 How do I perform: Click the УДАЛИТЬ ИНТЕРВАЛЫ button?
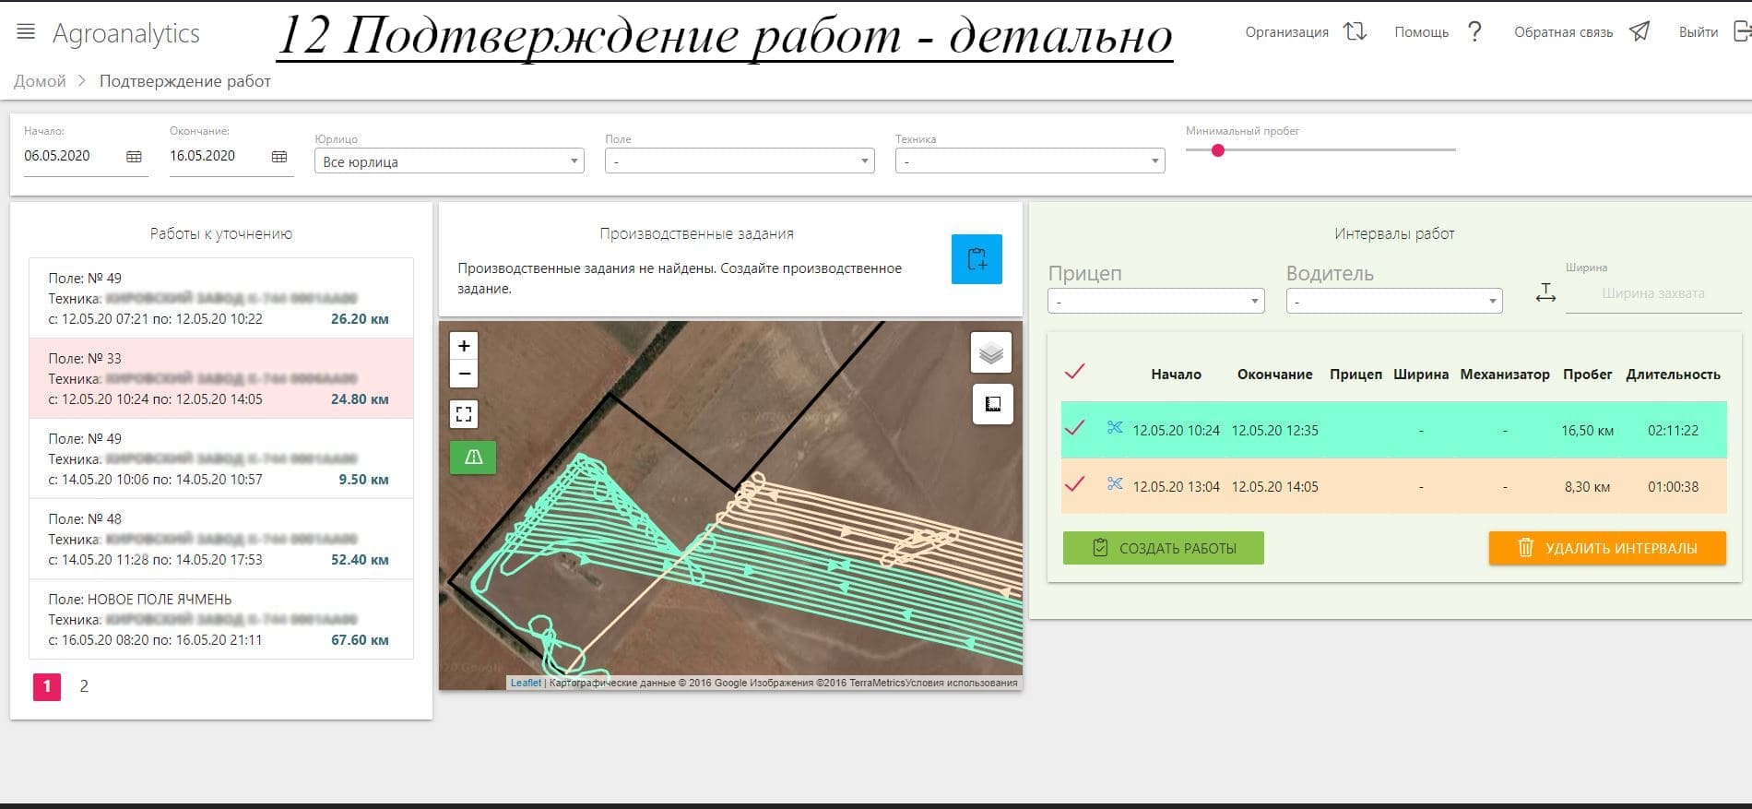tap(1606, 548)
